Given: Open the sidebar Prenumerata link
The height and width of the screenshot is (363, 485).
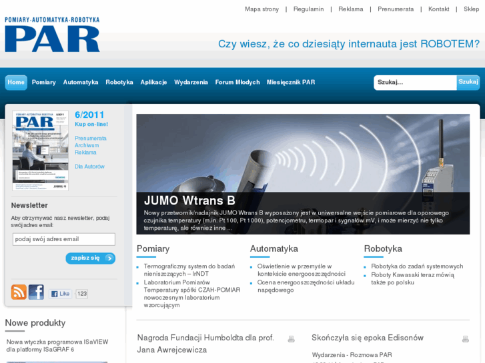Looking at the screenshot, I should point(91,139).
